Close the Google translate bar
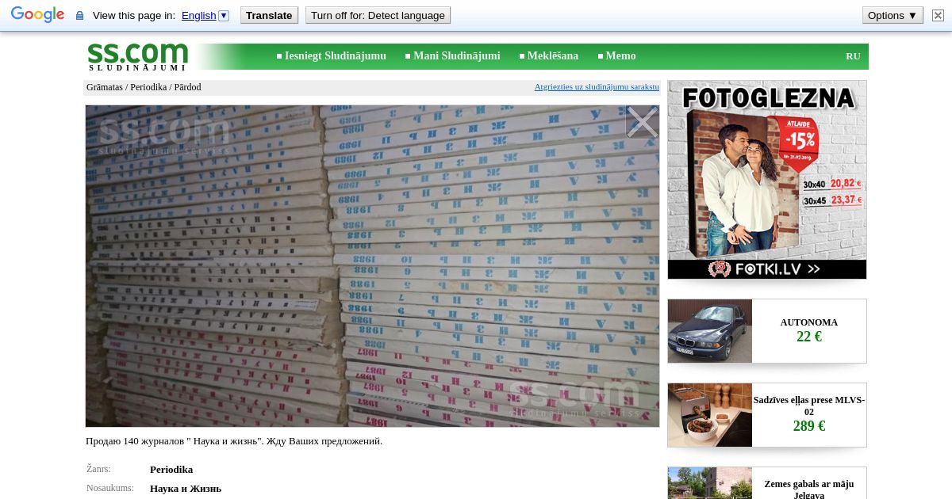952x499 pixels. click(938, 15)
